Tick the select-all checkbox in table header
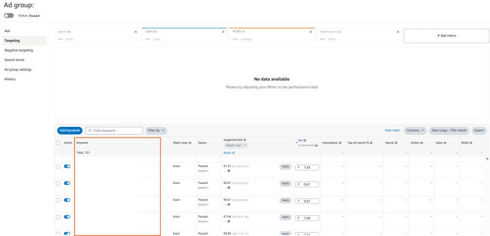Viewport: 490px width, 236px height. pos(58,143)
